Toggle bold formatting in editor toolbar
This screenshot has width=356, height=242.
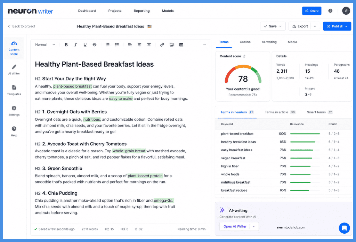point(66,45)
